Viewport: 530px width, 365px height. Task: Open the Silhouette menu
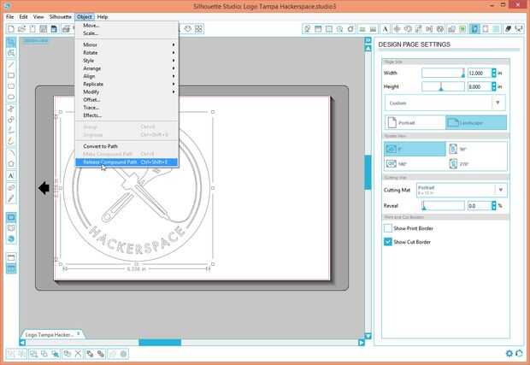60,17
